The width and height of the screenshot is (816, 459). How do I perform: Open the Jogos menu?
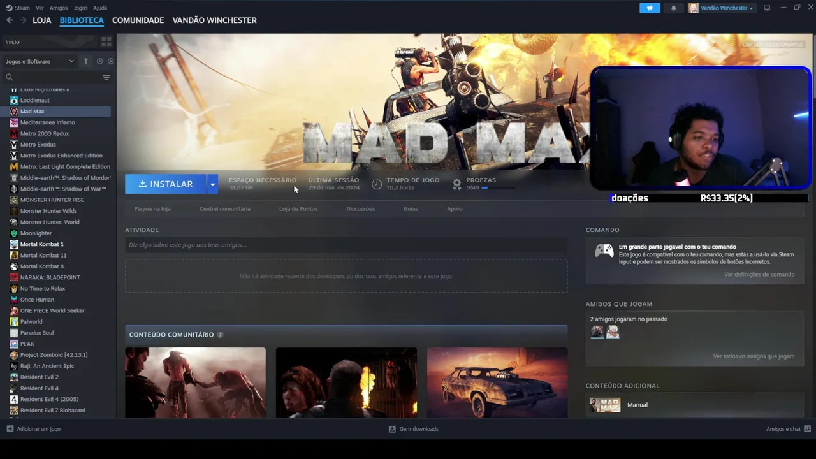coord(80,8)
